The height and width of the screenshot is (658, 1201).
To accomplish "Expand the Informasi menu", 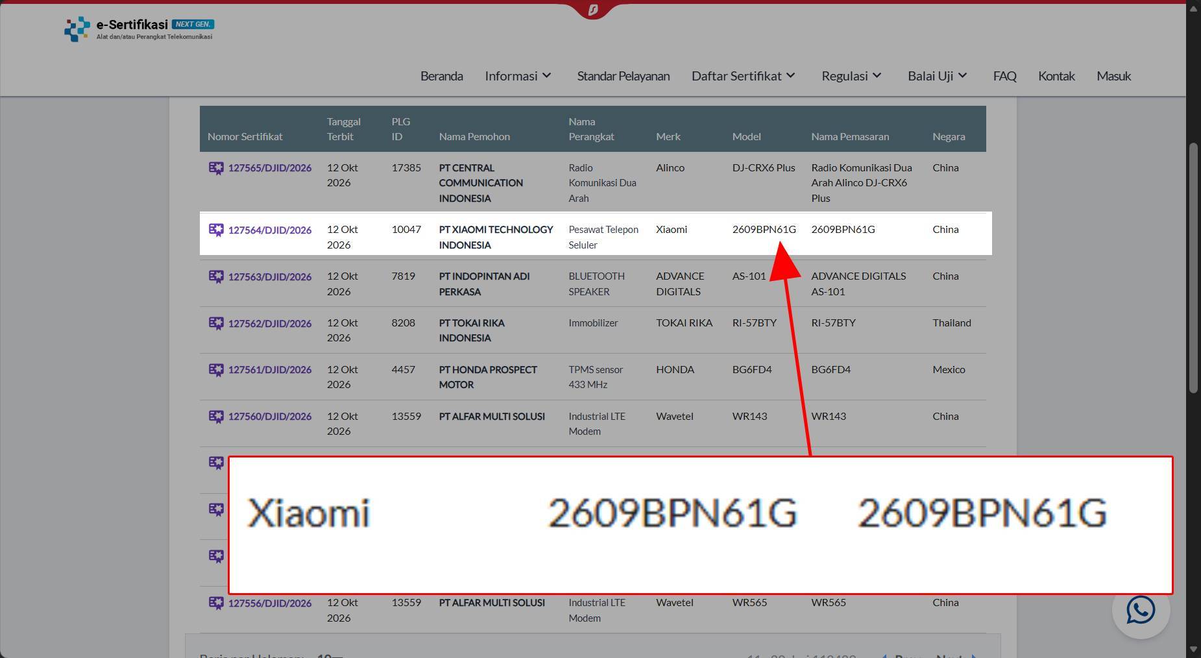I will click(518, 76).
